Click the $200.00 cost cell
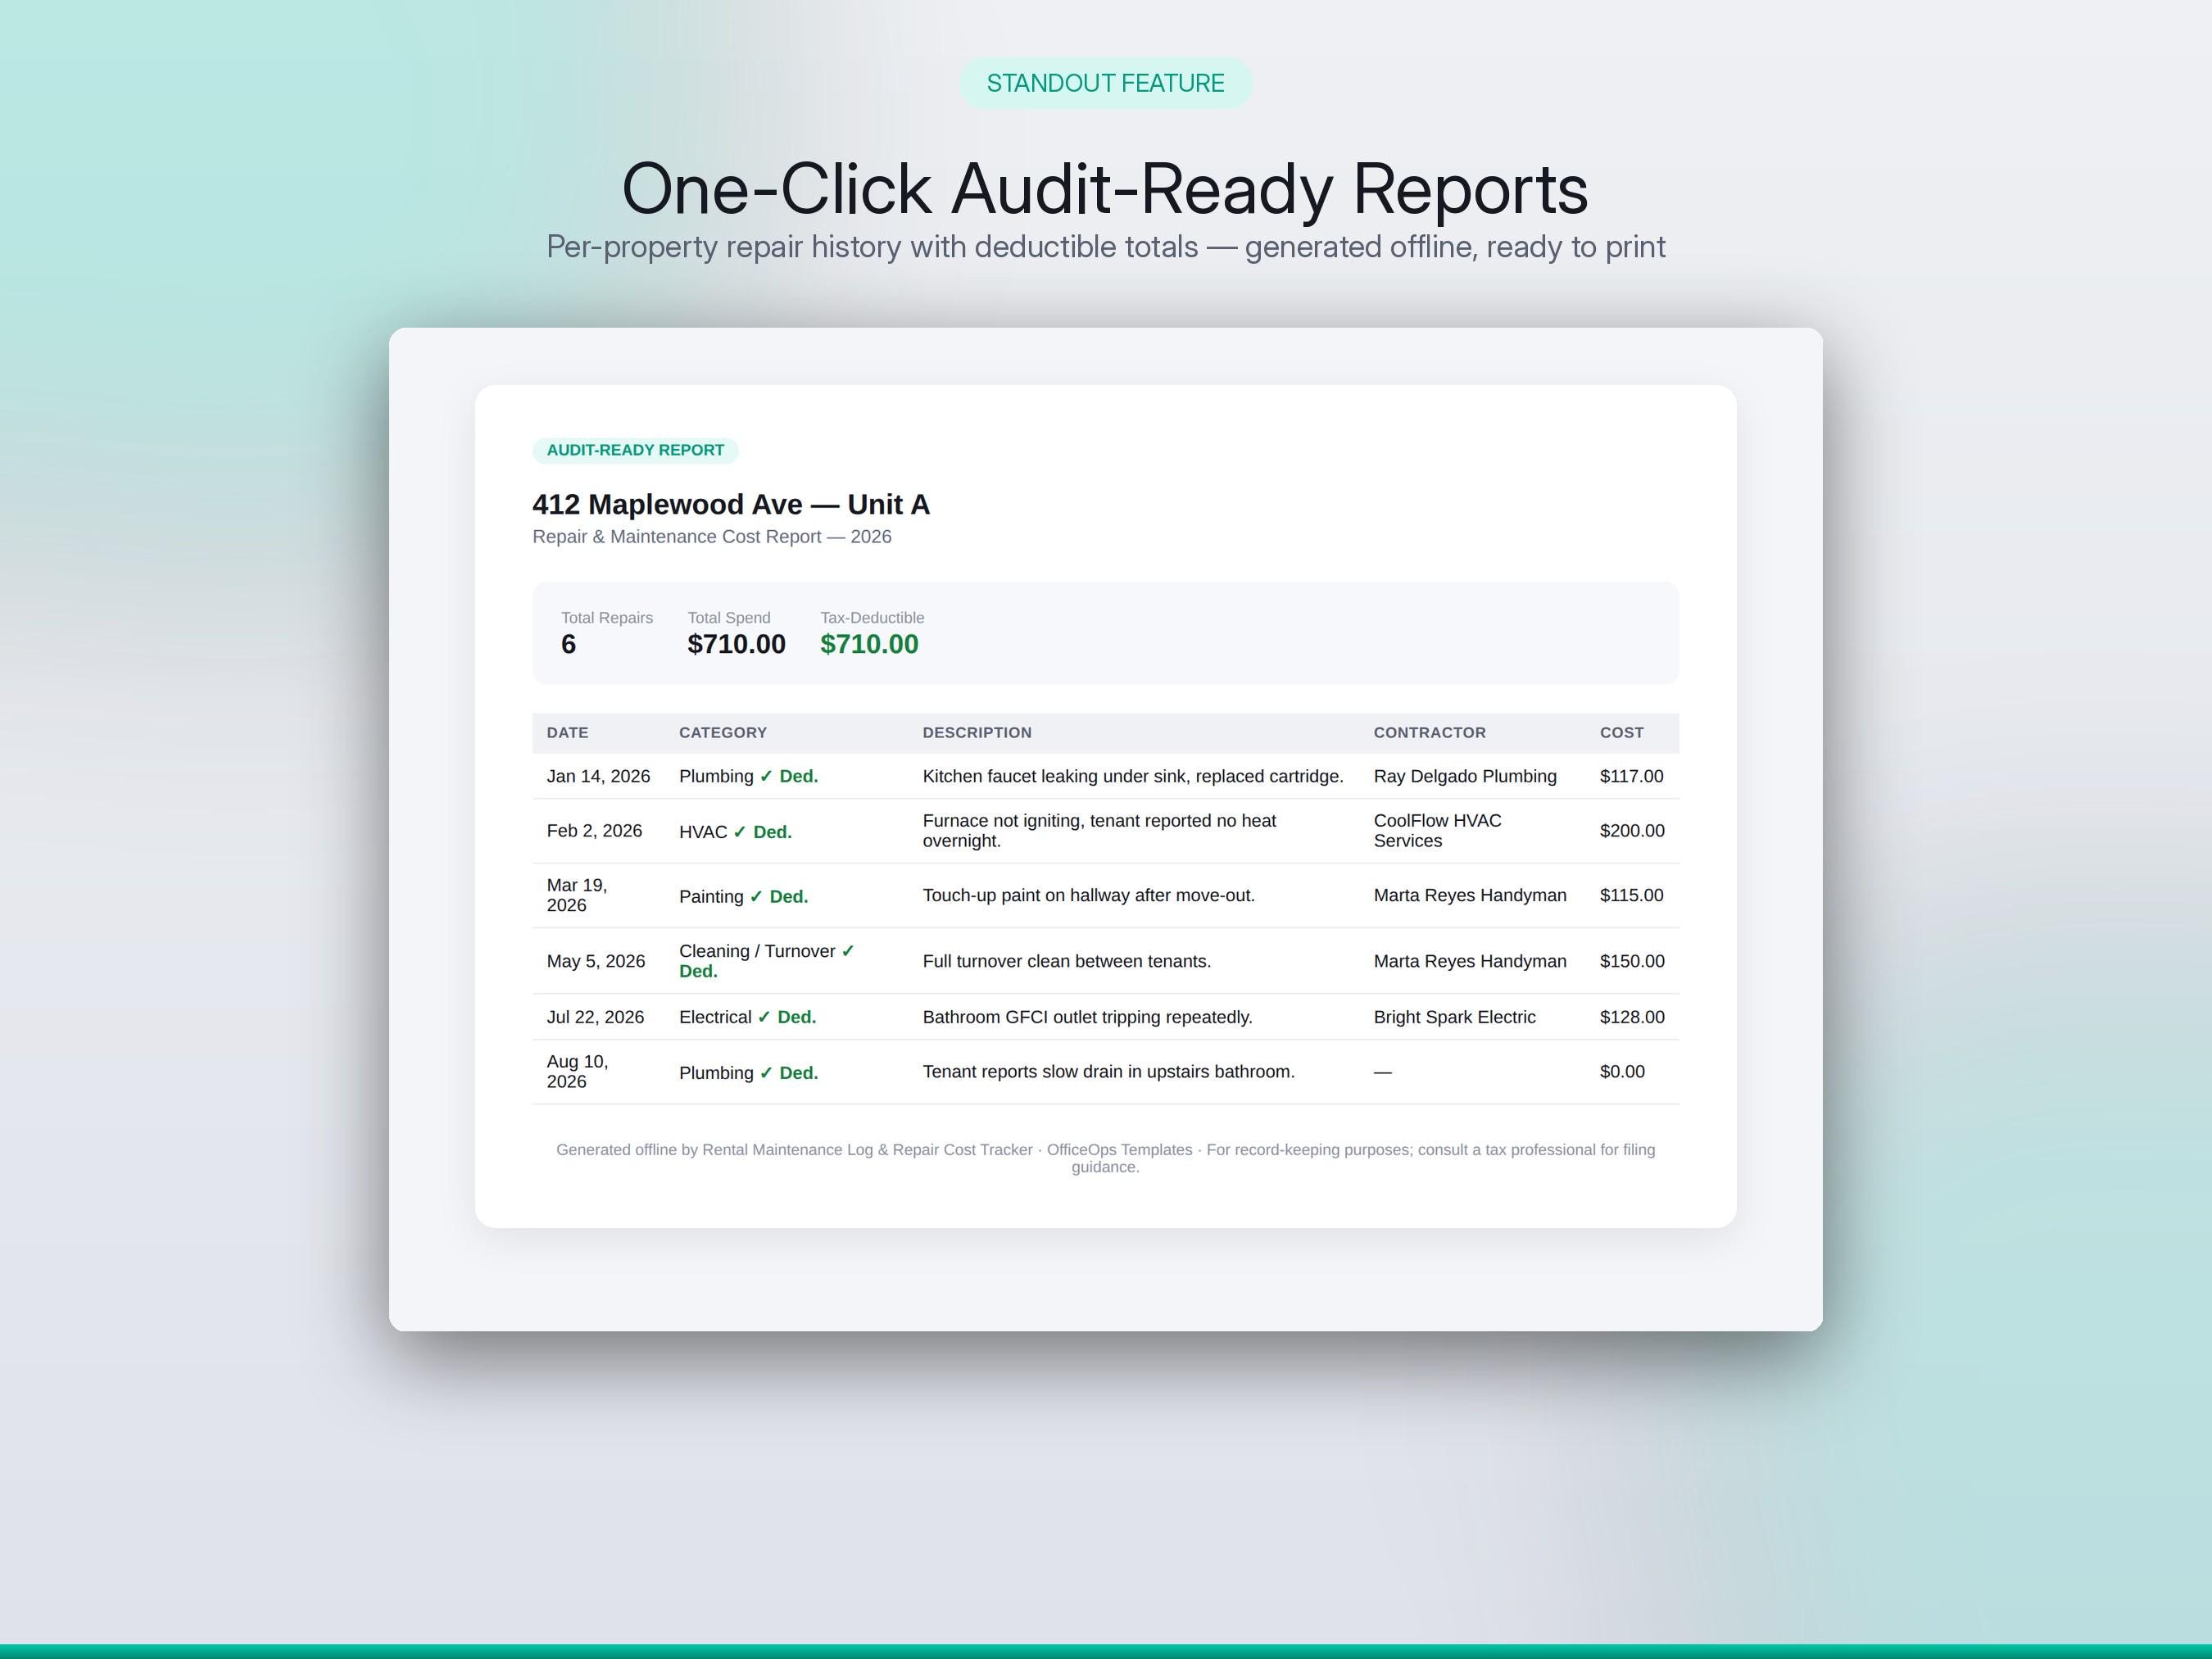 [x=1632, y=831]
